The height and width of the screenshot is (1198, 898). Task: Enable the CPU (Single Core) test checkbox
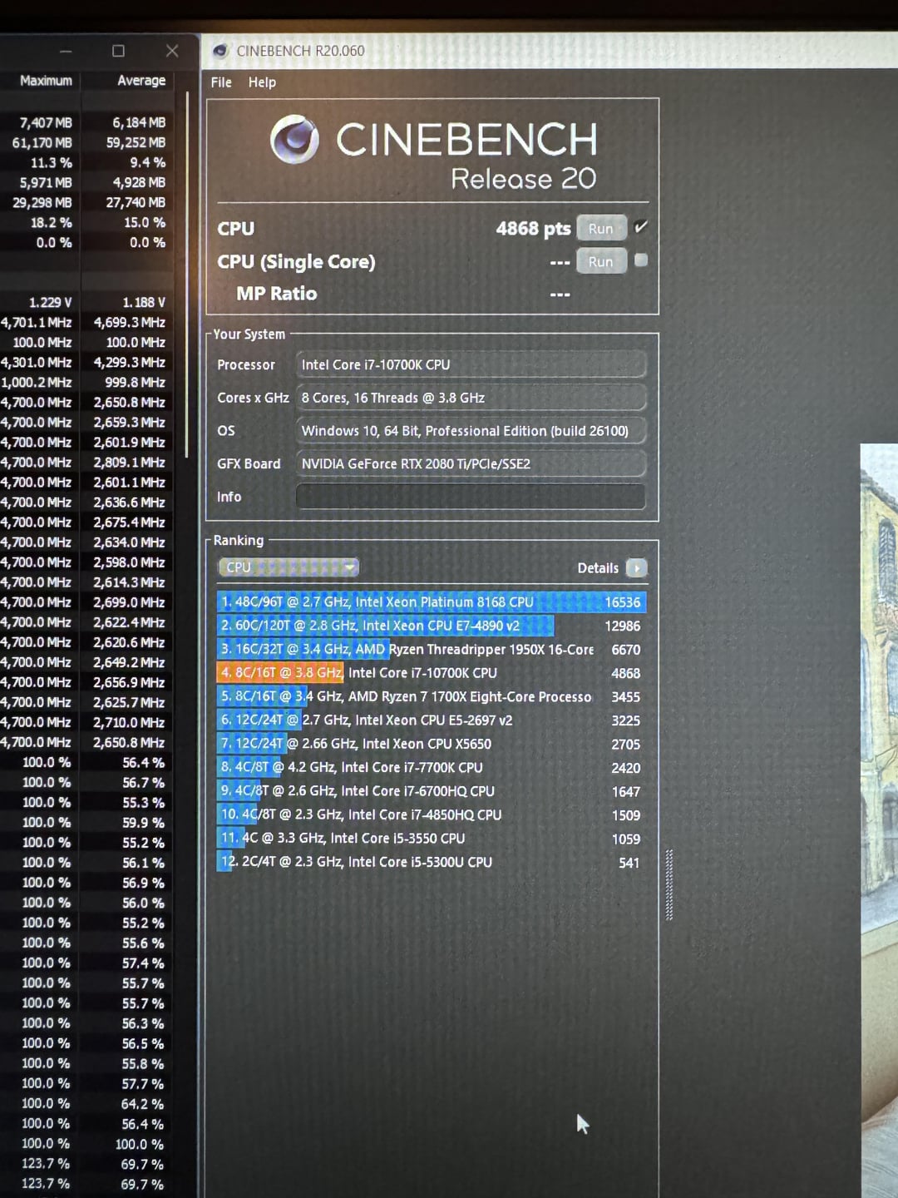coord(641,260)
